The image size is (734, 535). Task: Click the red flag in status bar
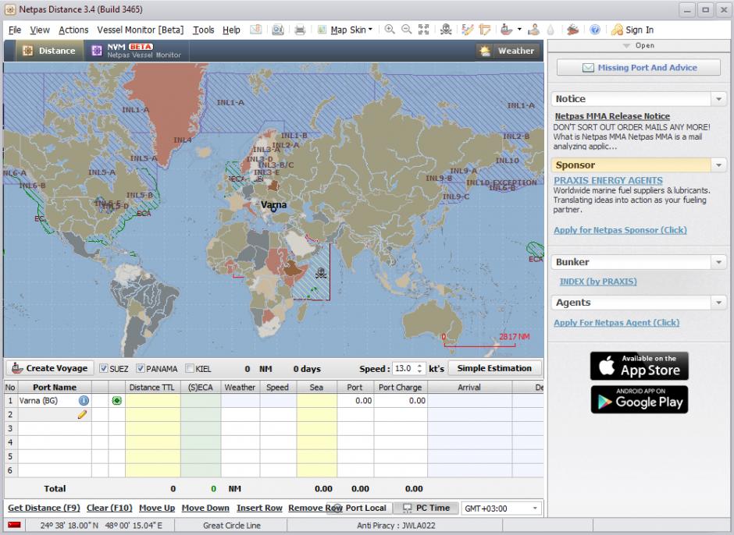pyautogui.click(x=14, y=525)
